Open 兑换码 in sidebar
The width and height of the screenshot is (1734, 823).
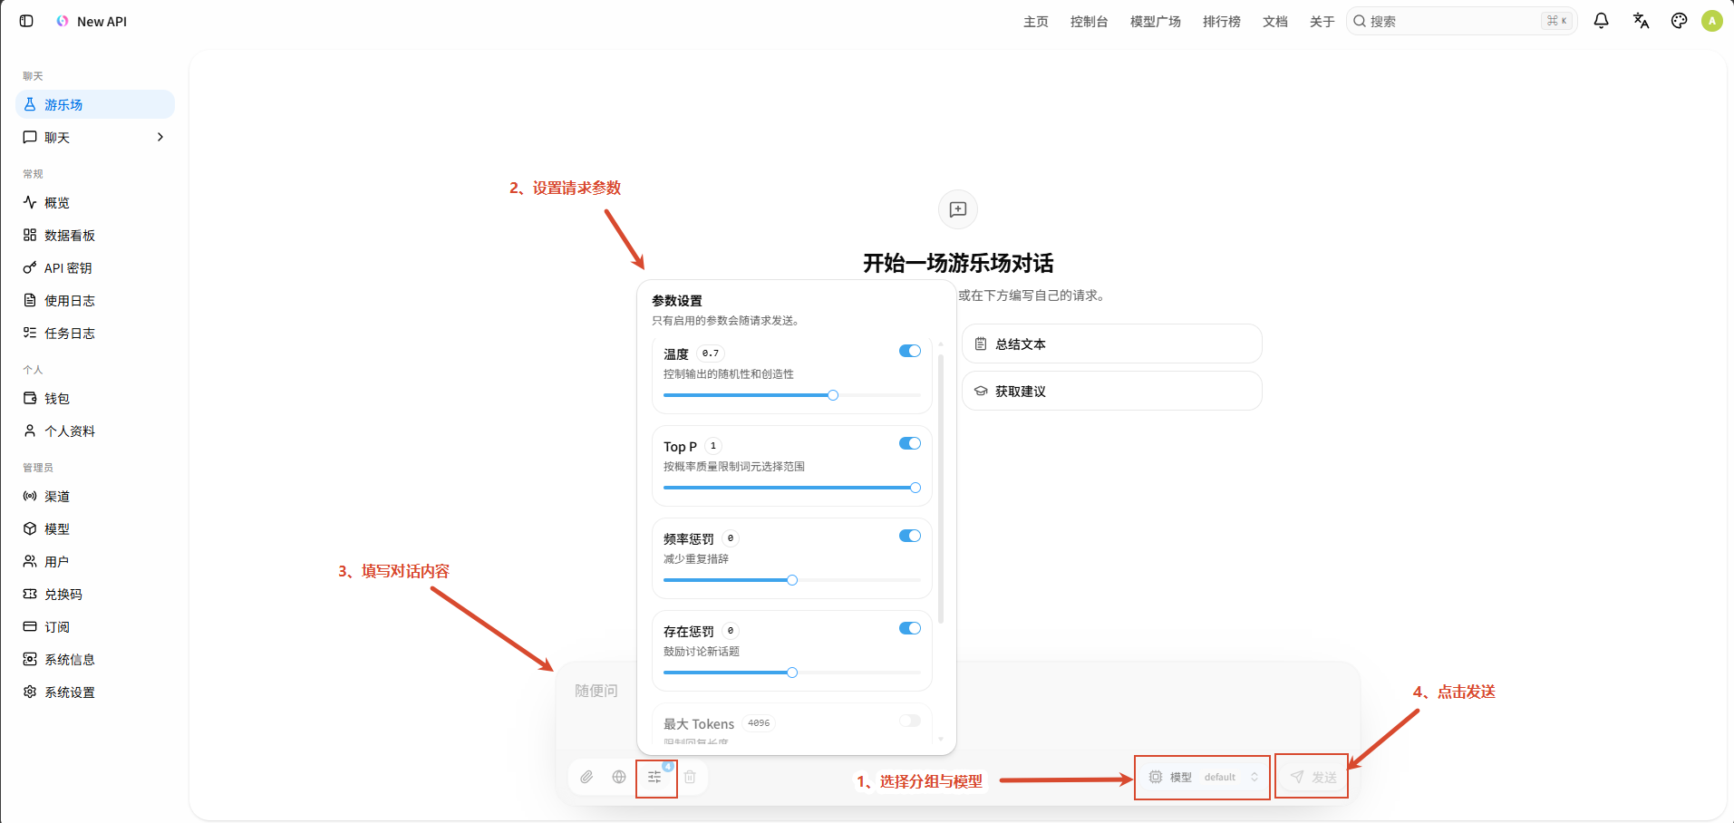point(95,594)
